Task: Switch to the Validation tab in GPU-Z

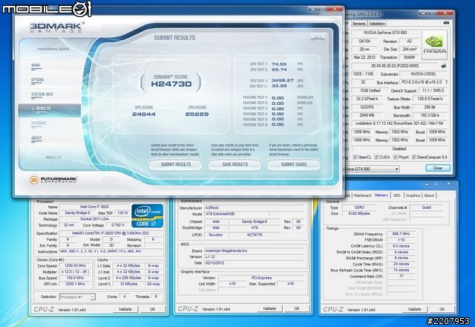Action: [377, 23]
